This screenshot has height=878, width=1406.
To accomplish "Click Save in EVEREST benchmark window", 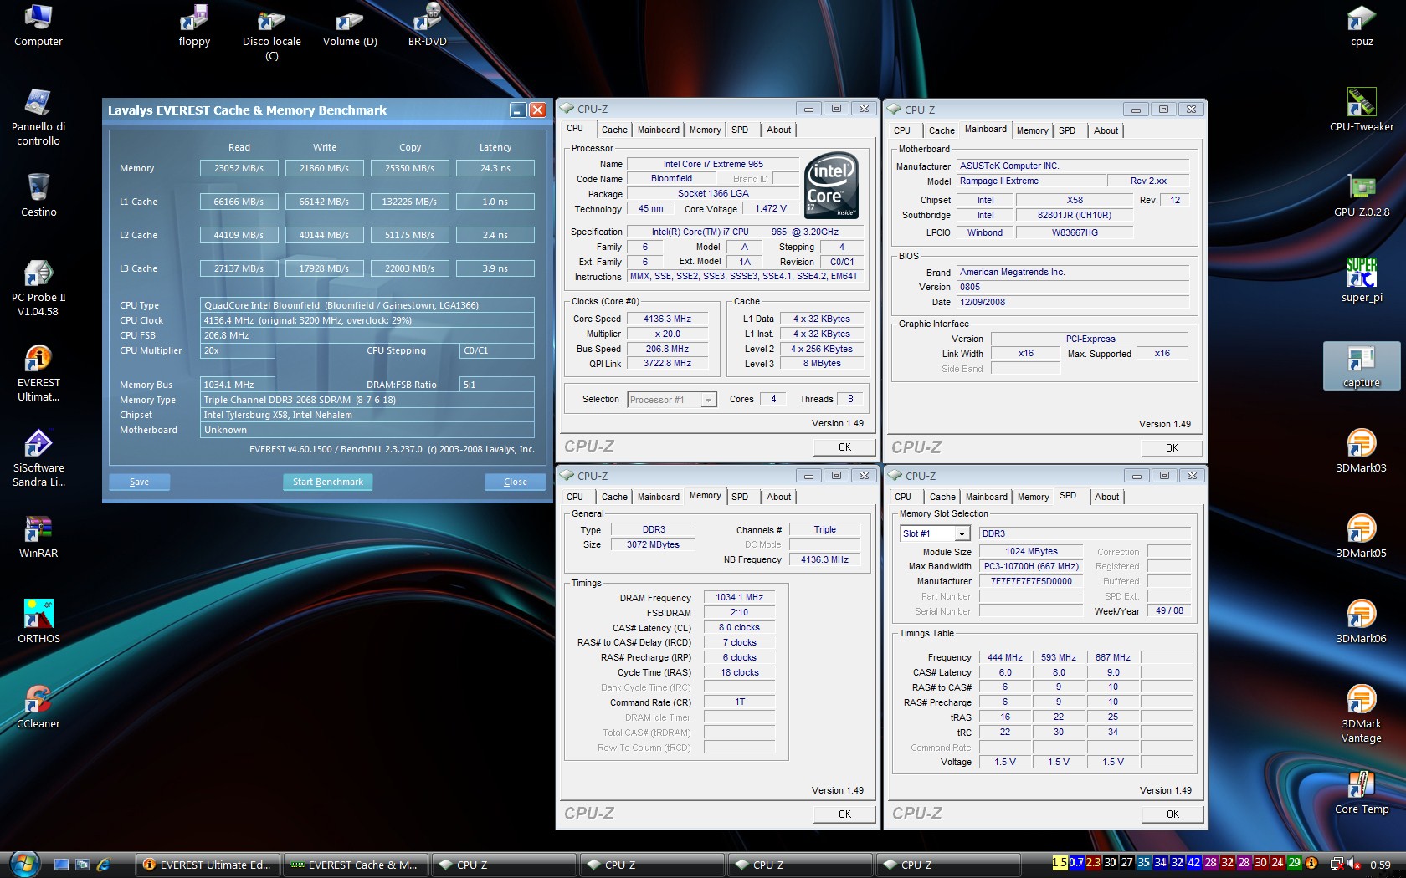I will (139, 482).
